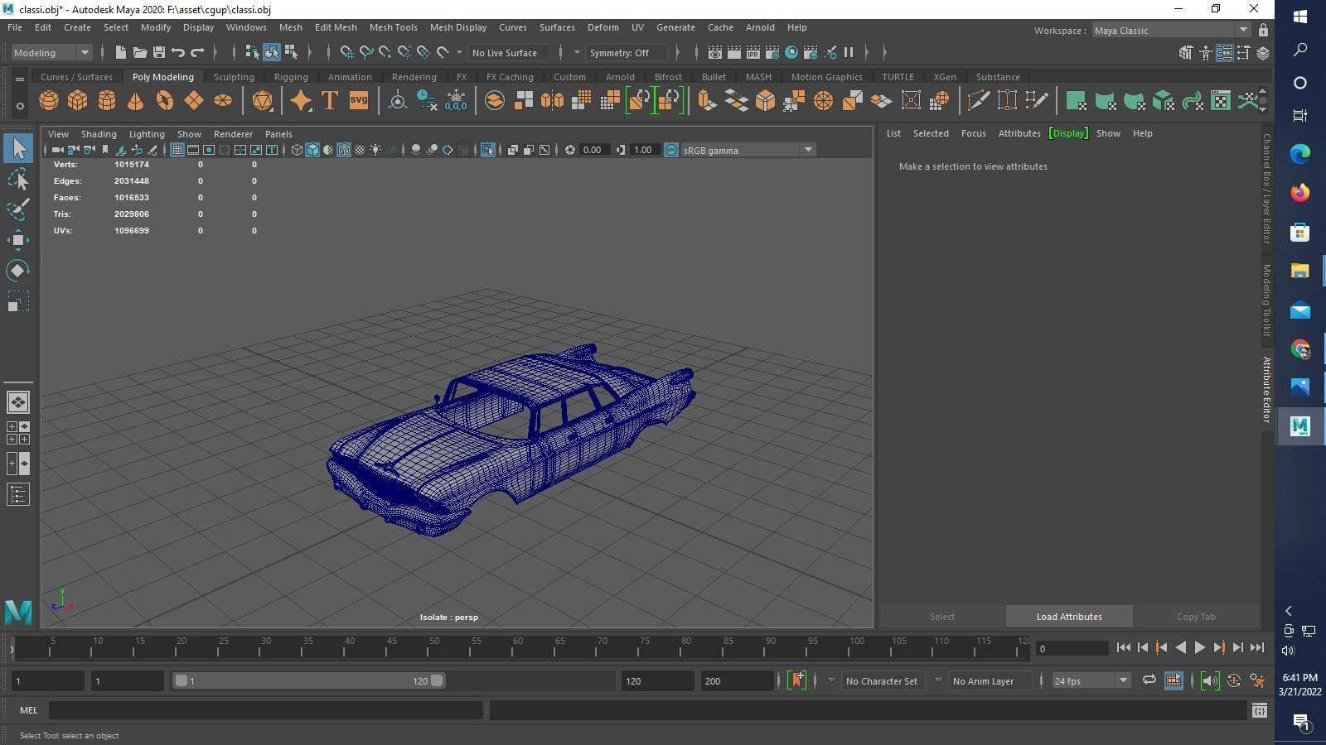1326x745 pixels.
Task: Click the range slider left handle
Action: point(181,680)
